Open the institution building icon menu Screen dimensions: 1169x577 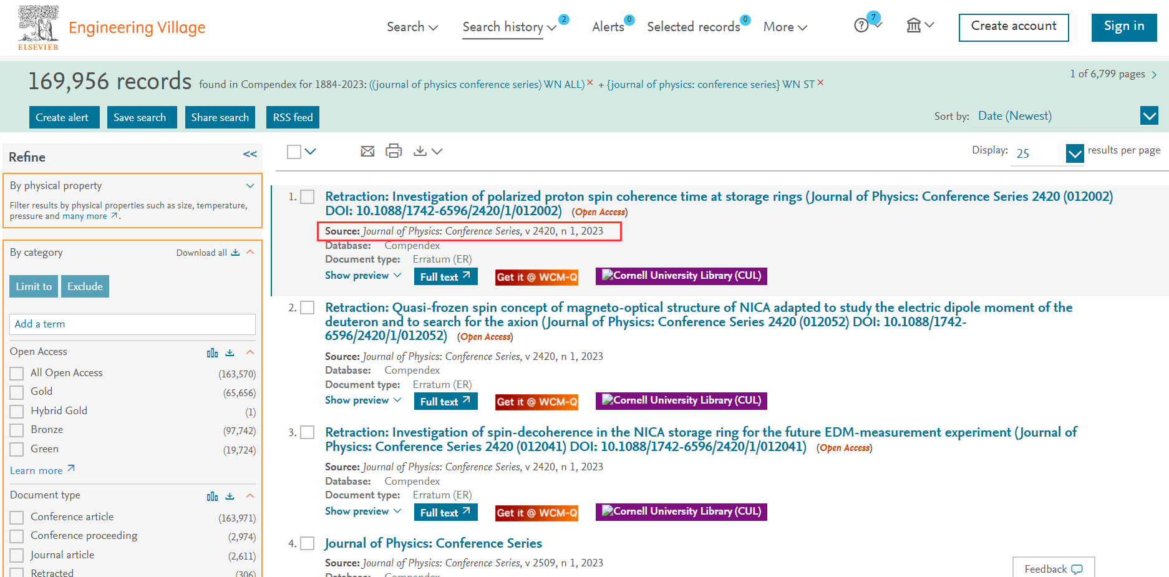[x=913, y=25]
